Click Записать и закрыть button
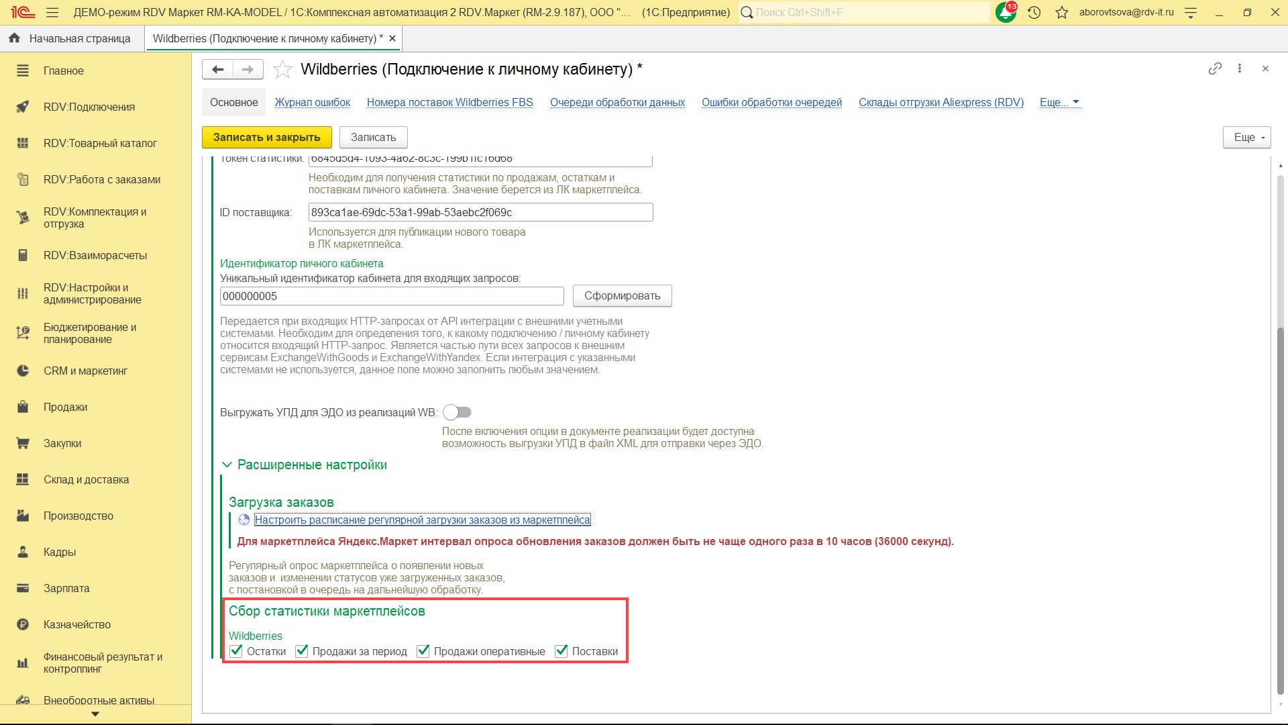This screenshot has height=725, width=1288. 266,137
